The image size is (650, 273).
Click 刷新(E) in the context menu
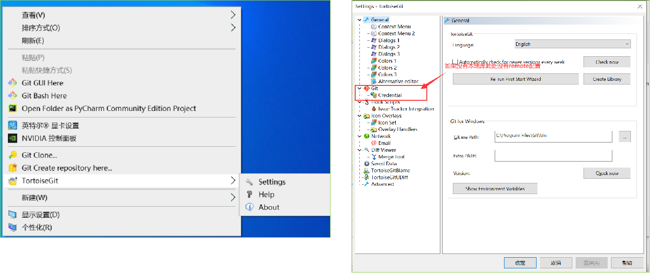point(33,40)
